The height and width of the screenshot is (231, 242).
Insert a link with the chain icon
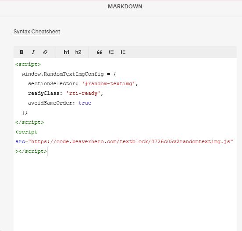45,52
